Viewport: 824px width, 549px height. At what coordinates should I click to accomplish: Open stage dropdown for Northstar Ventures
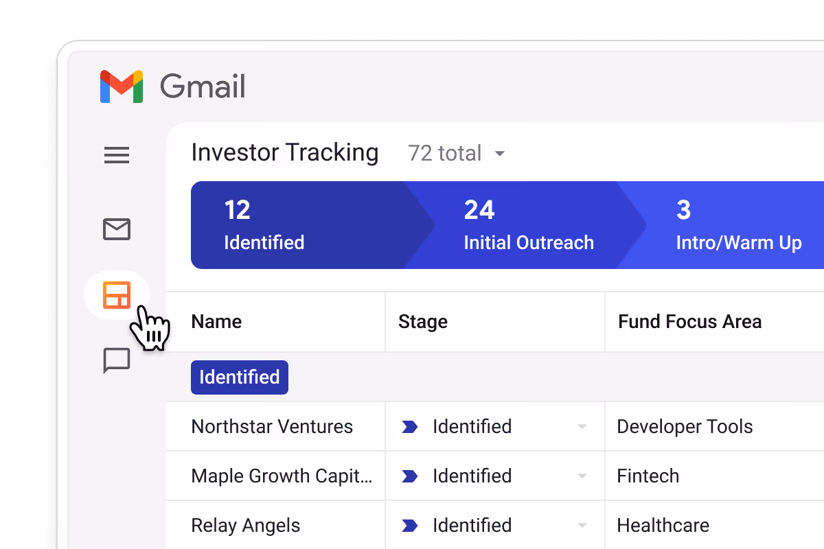pyautogui.click(x=582, y=427)
